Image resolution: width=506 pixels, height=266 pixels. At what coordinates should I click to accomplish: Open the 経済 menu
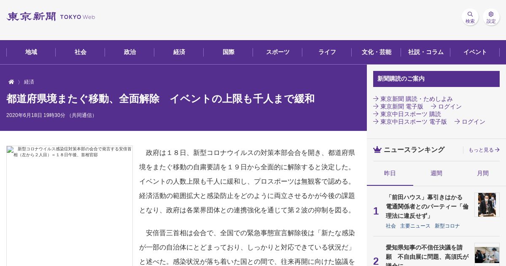pos(179,52)
